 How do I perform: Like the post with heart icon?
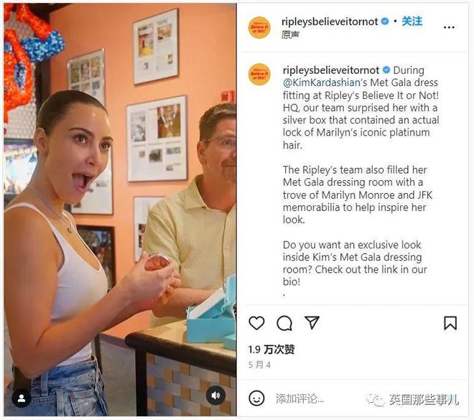pyautogui.click(x=256, y=323)
